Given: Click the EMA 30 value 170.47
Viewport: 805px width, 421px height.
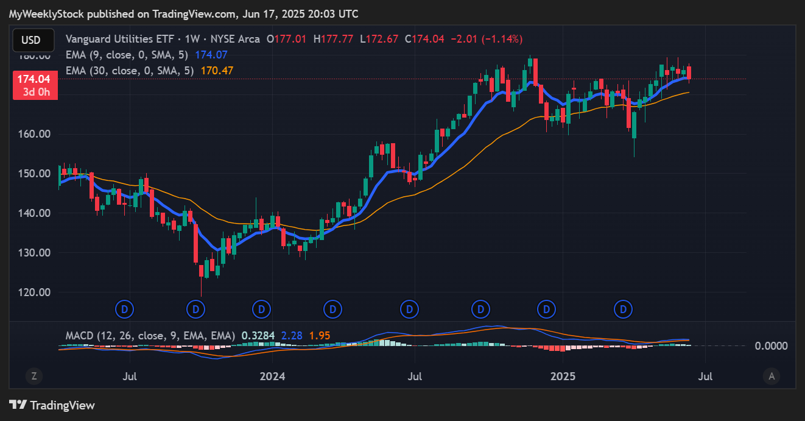Looking at the screenshot, I should (217, 71).
